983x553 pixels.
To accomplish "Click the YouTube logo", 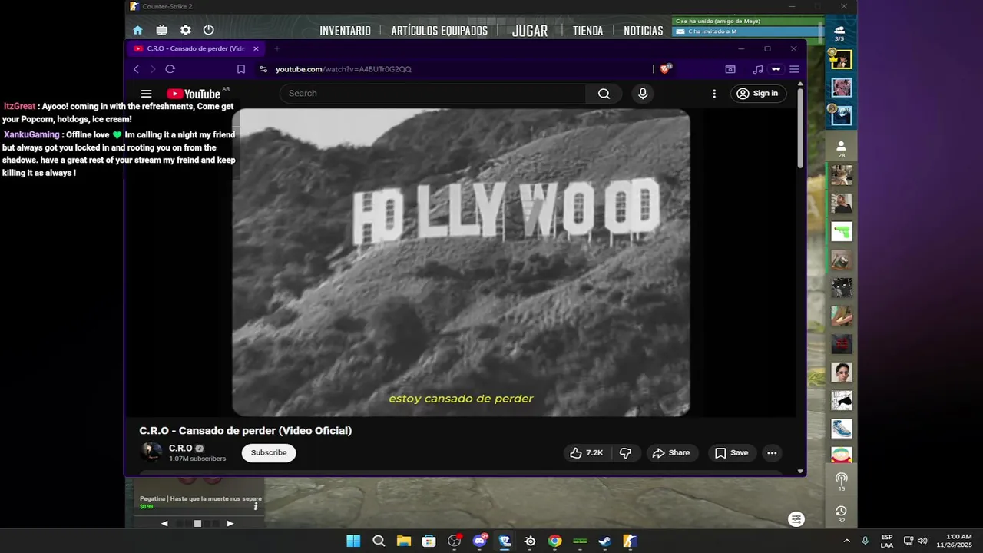I will pyautogui.click(x=194, y=94).
